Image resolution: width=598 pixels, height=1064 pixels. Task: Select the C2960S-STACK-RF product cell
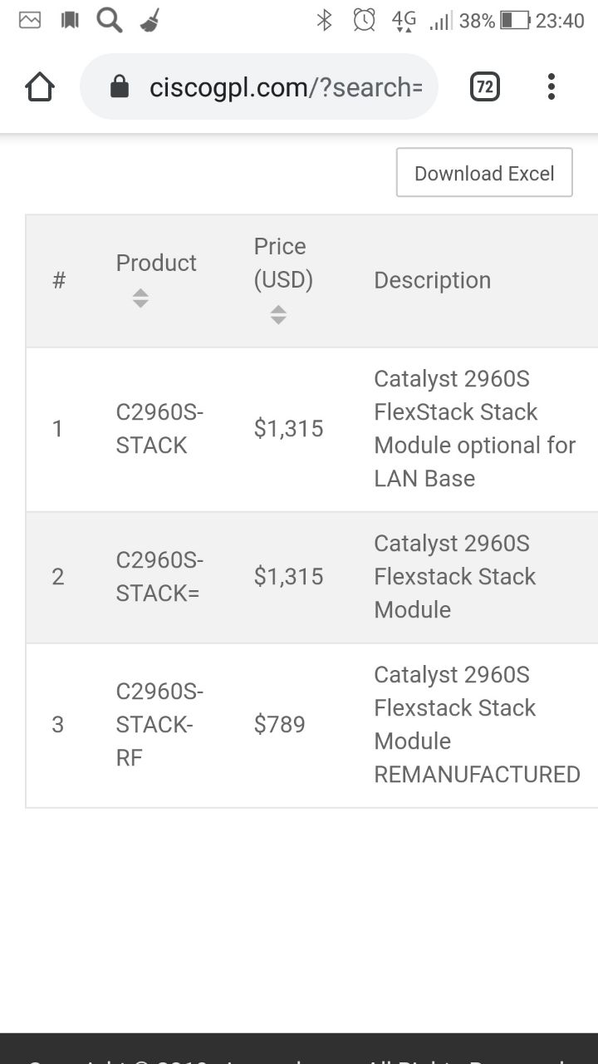(x=159, y=725)
